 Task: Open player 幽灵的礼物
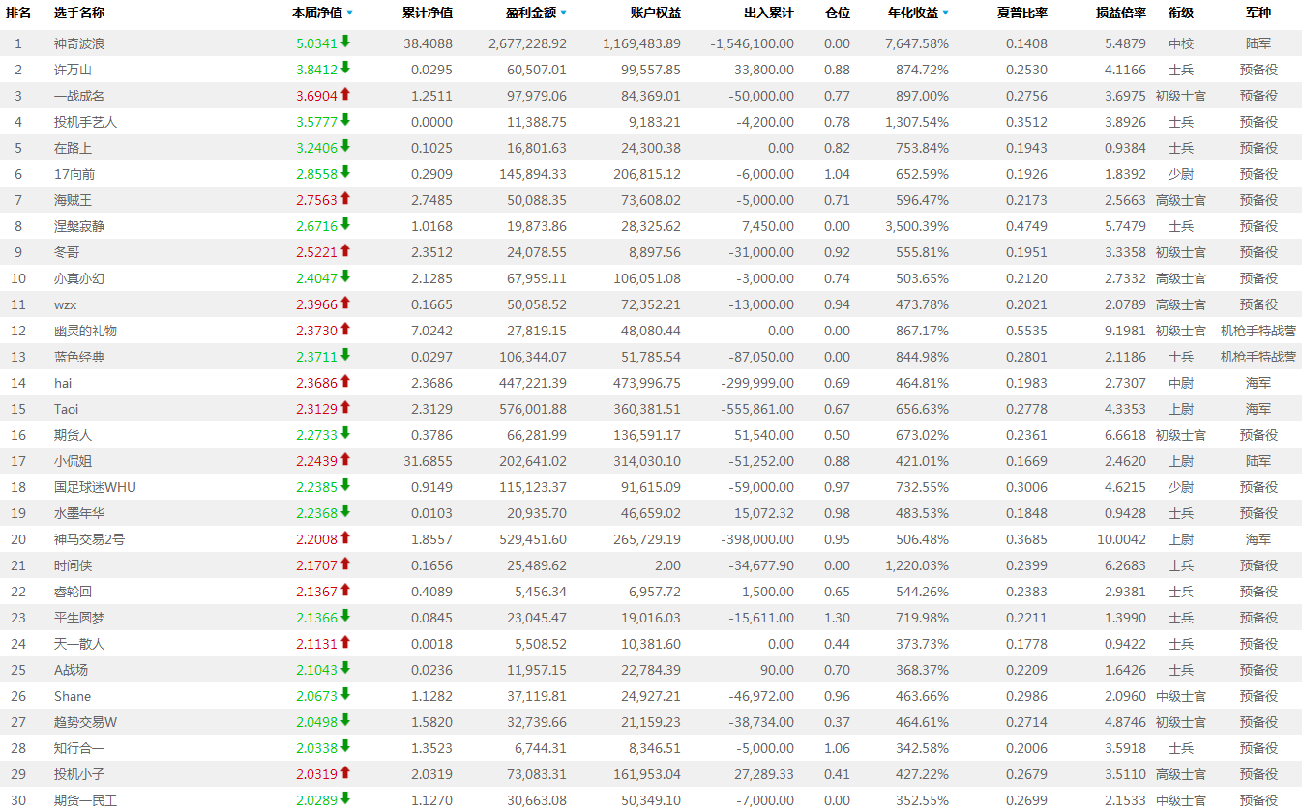(x=85, y=331)
